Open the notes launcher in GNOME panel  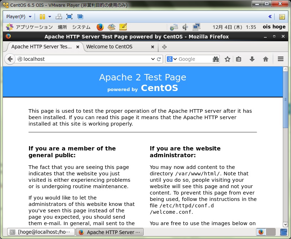123,27
